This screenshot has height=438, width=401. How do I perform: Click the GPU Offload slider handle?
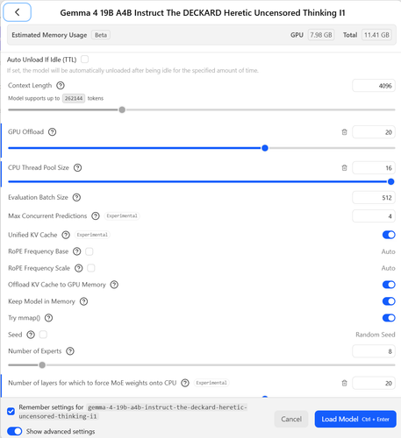[x=265, y=148]
